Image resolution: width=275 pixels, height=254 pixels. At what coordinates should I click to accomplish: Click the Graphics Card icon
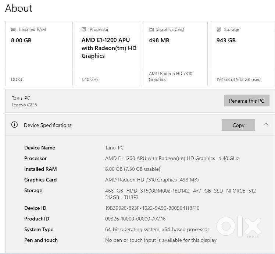click(x=151, y=29)
